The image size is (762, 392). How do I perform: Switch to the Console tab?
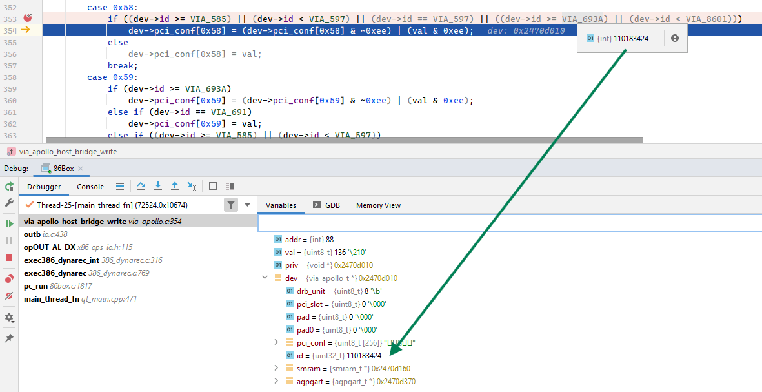(90, 186)
